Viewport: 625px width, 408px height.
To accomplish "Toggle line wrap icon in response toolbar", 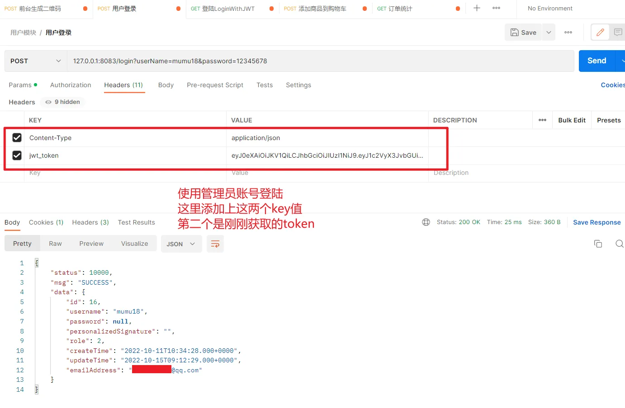I will pos(215,244).
